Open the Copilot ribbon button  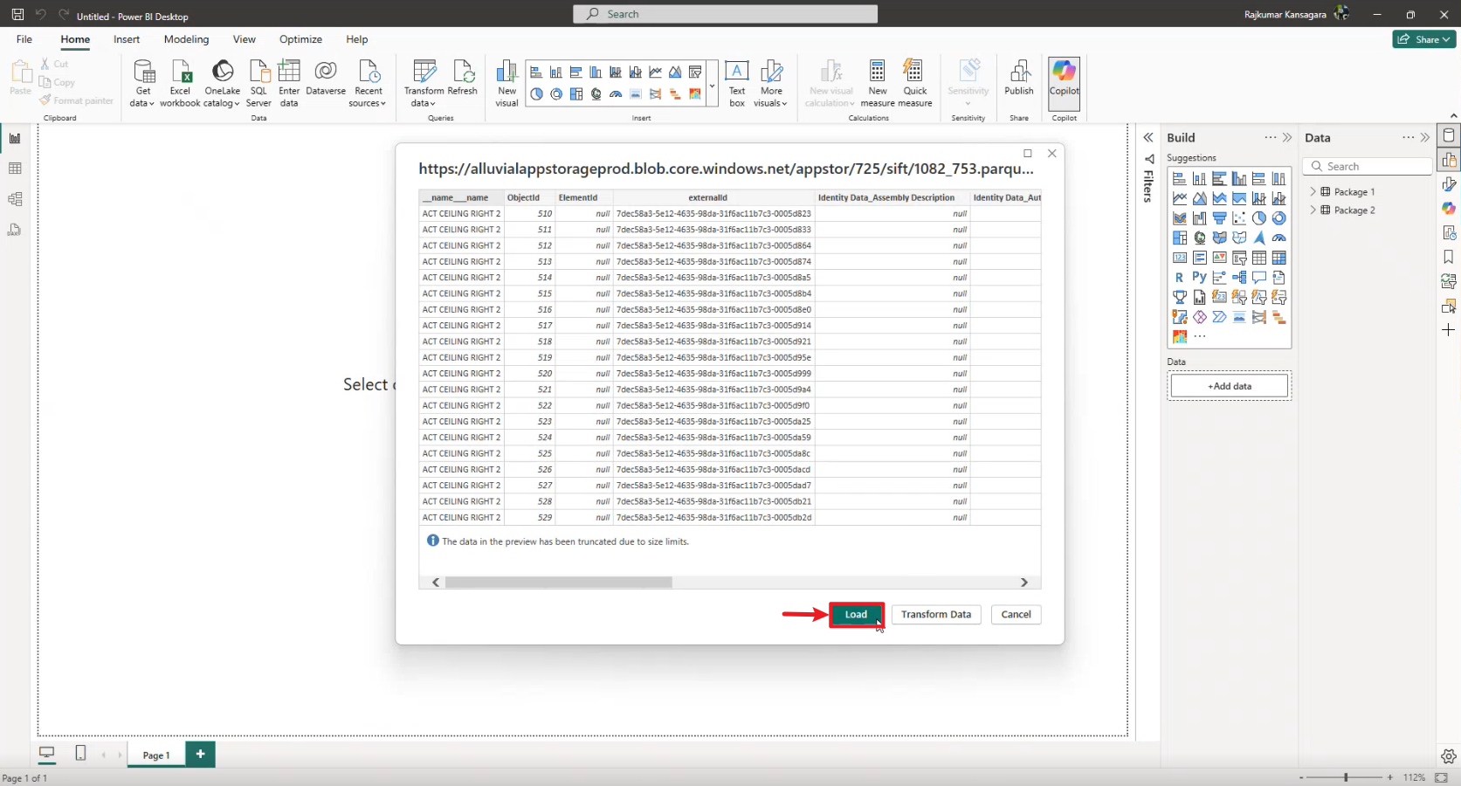[x=1064, y=79]
